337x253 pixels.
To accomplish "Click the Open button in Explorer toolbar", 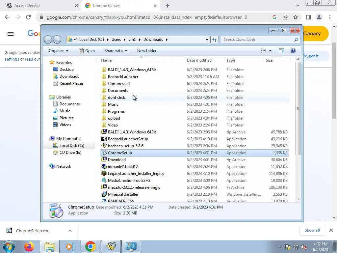I will 87,51.
